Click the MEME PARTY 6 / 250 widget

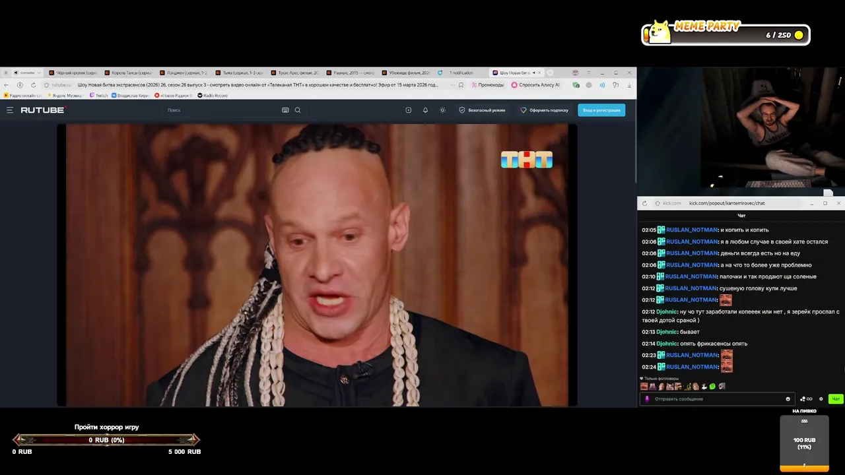pos(726,33)
